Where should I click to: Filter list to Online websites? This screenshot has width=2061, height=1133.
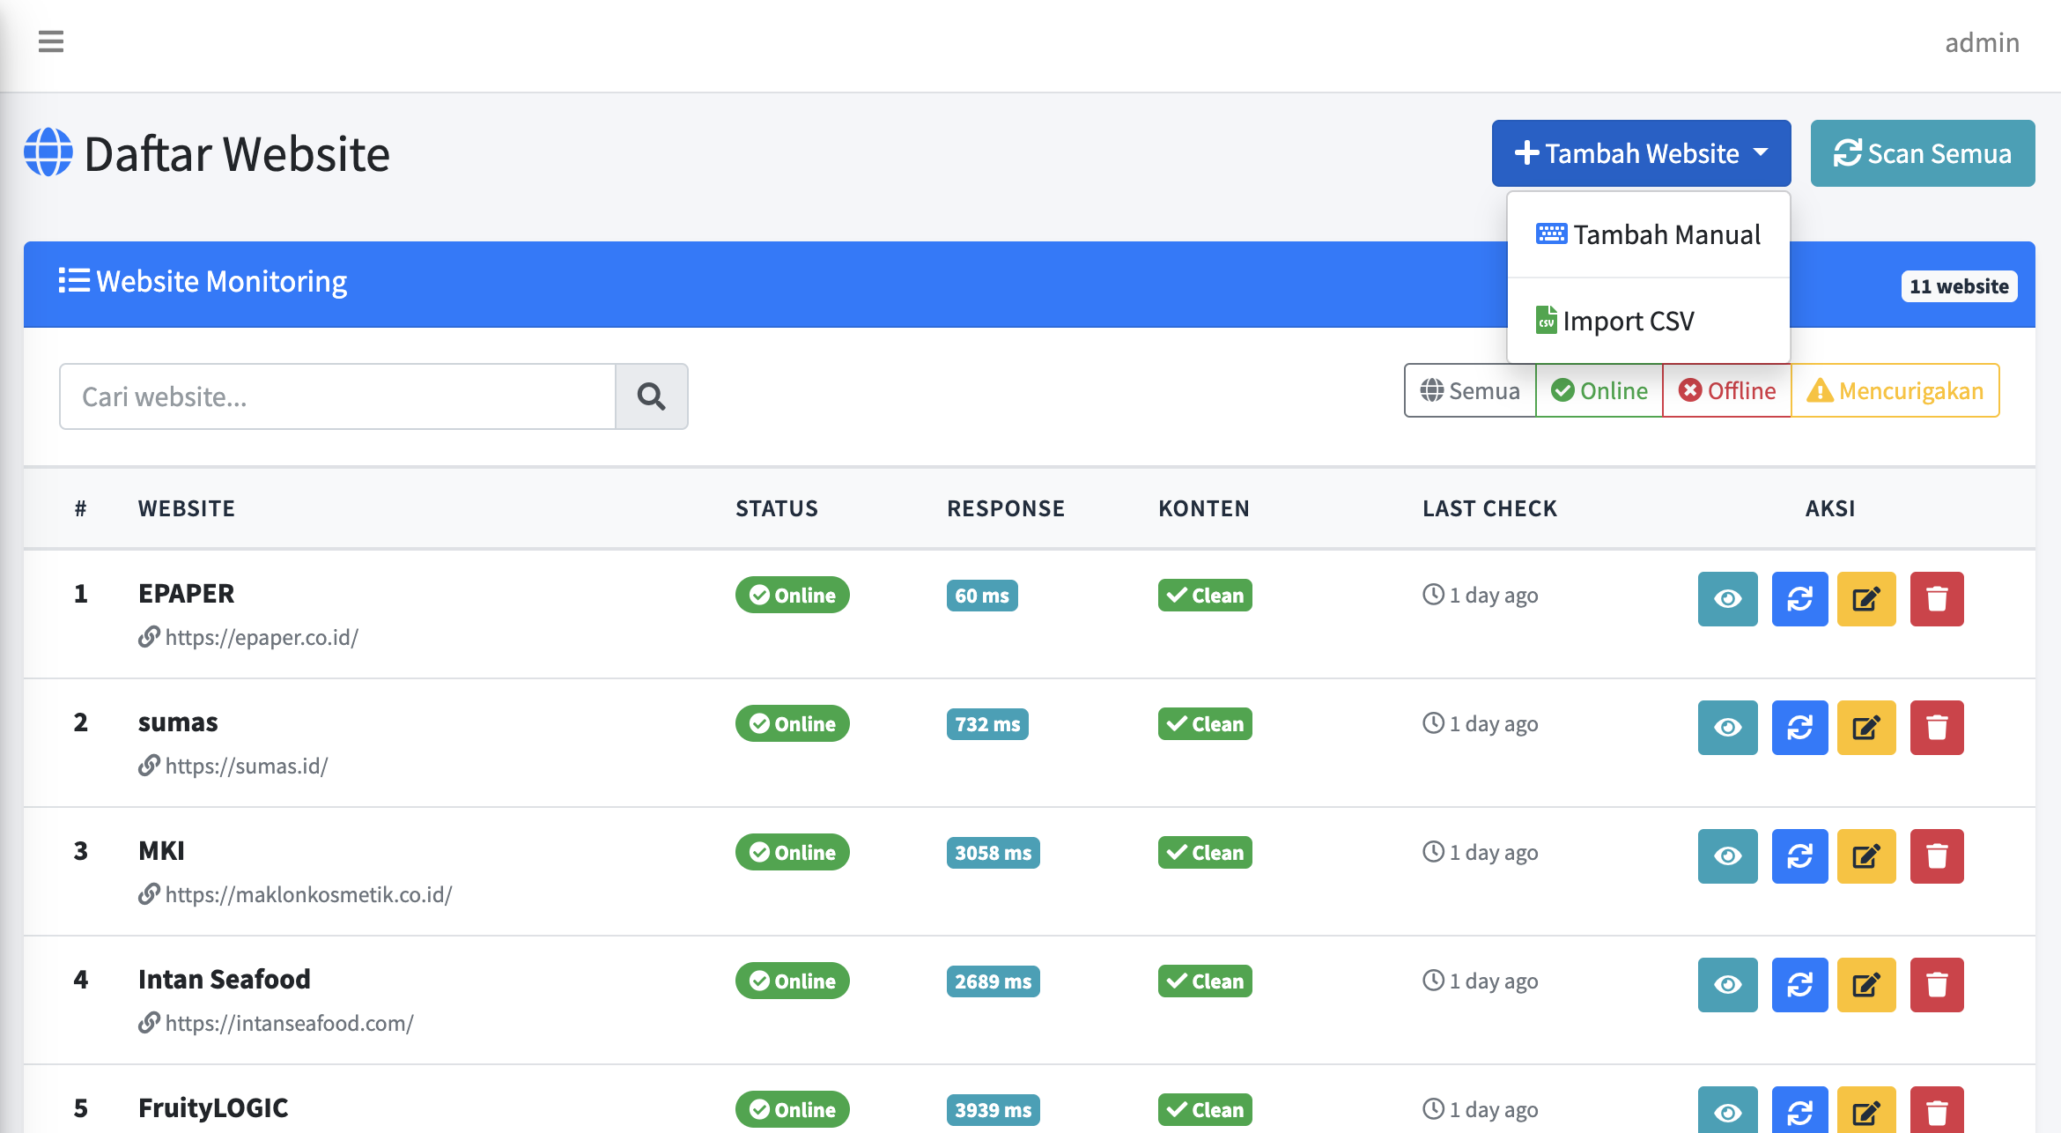point(1599,390)
